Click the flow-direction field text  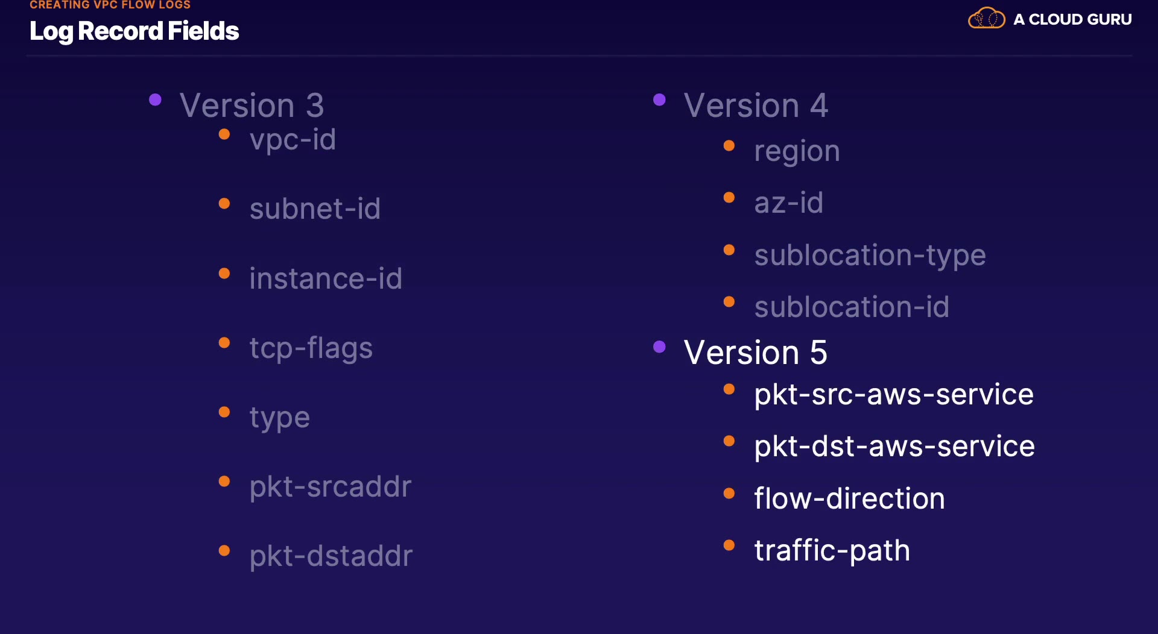[x=849, y=499]
